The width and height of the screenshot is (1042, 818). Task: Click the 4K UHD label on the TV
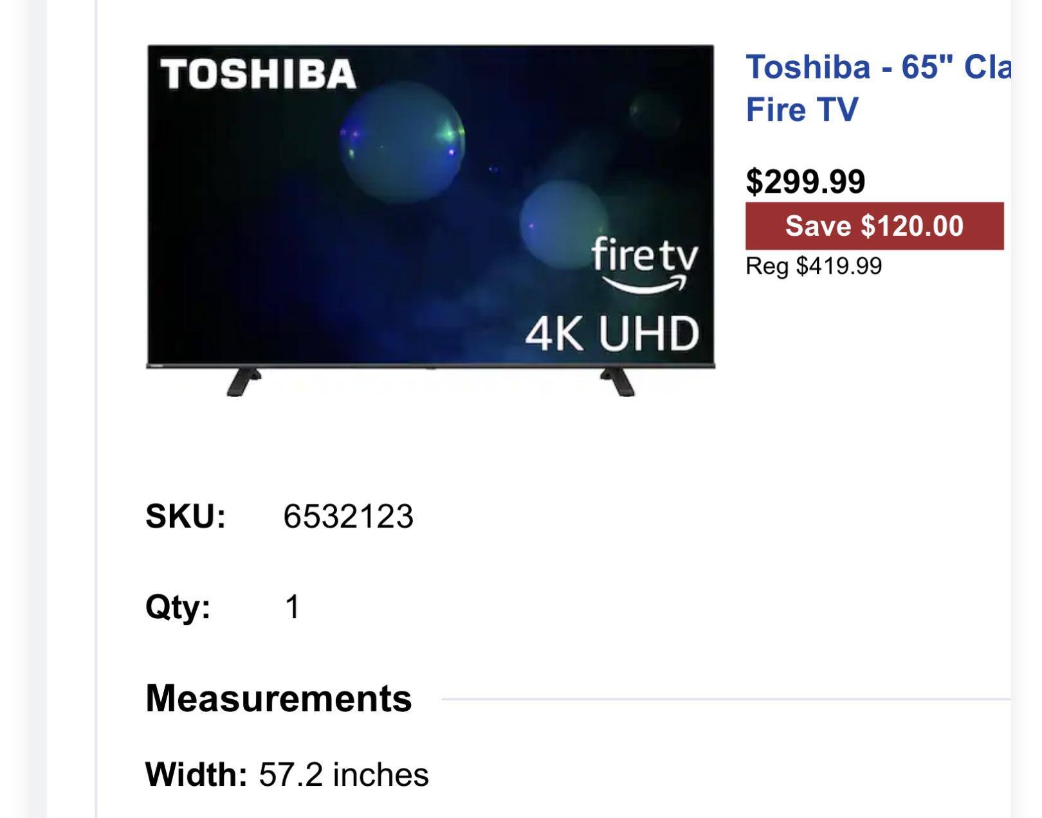(x=612, y=334)
